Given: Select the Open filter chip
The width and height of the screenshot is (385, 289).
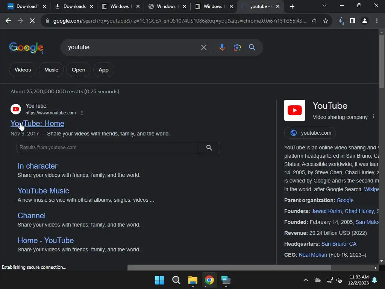Looking at the screenshot, I should coord(78,70).
